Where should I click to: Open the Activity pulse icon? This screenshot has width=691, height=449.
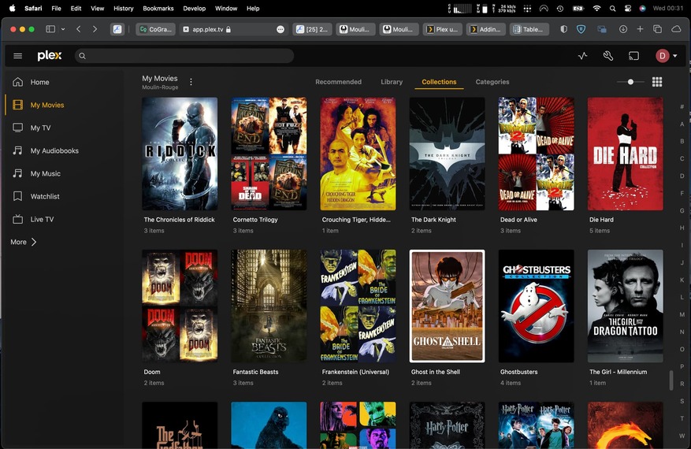point(582,56)
